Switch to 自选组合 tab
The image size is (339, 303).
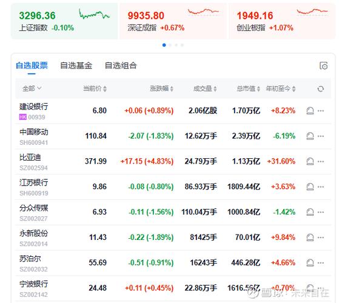(121, 65)
